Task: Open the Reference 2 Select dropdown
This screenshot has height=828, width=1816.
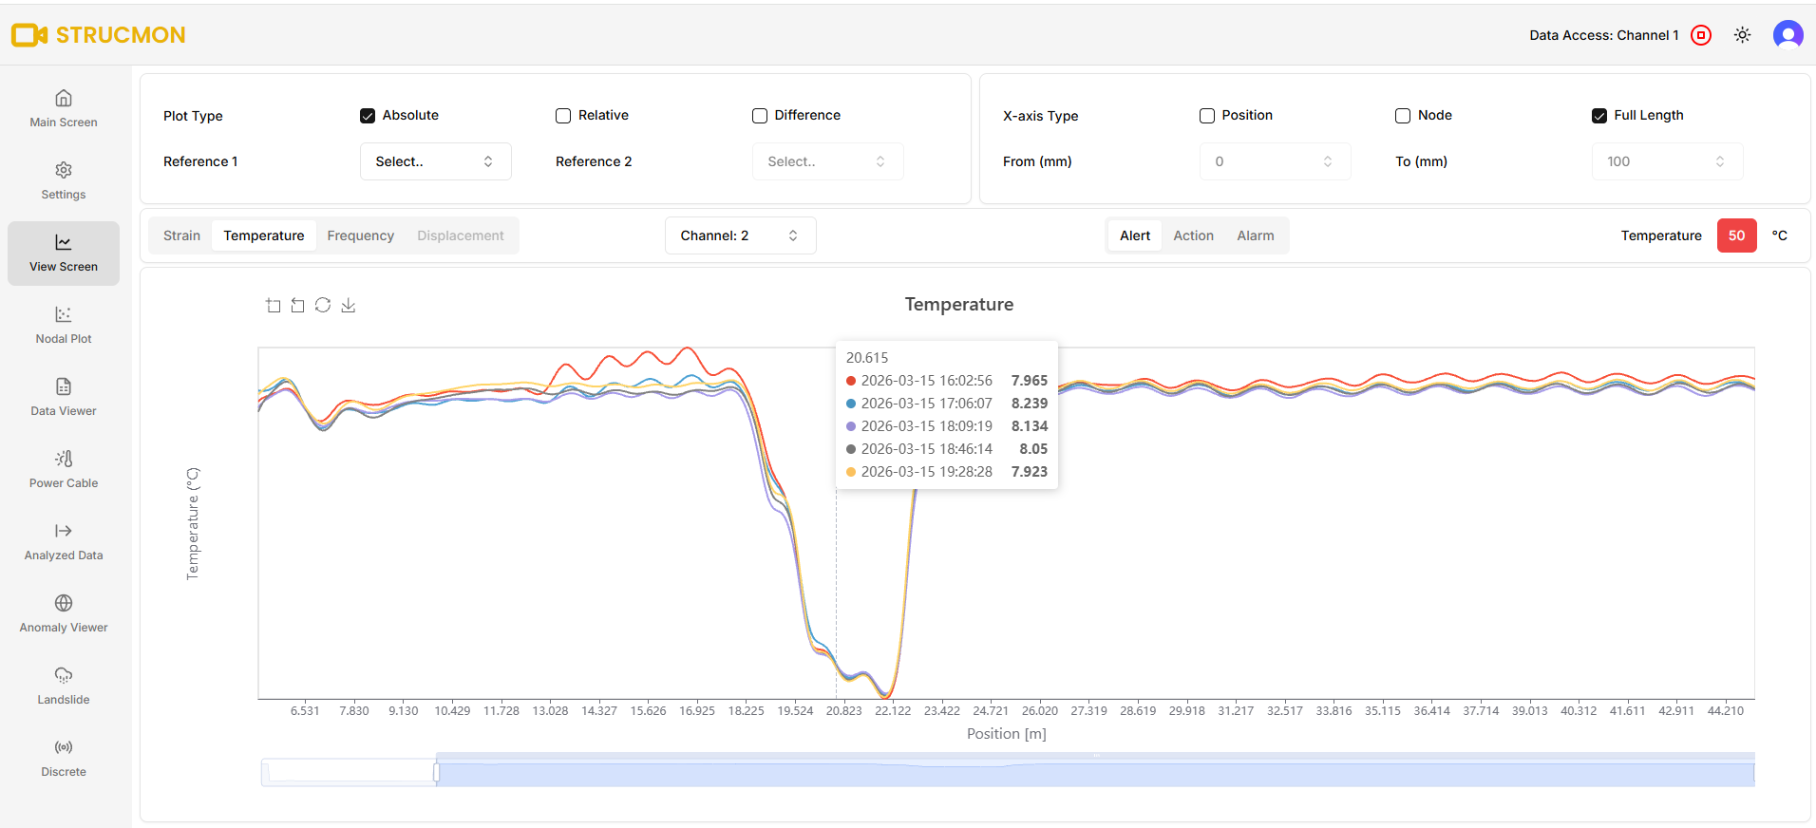Action: click(828, 161)
